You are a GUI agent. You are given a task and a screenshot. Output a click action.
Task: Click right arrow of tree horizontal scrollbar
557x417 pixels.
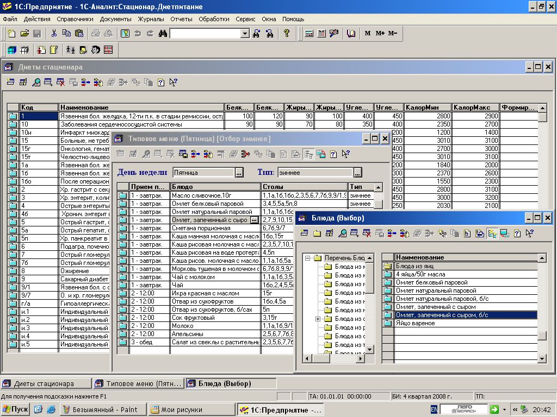point(360,358)
